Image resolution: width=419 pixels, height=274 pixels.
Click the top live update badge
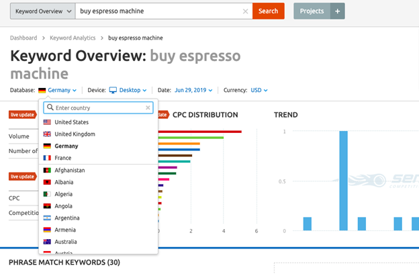(x=23, y=115)
